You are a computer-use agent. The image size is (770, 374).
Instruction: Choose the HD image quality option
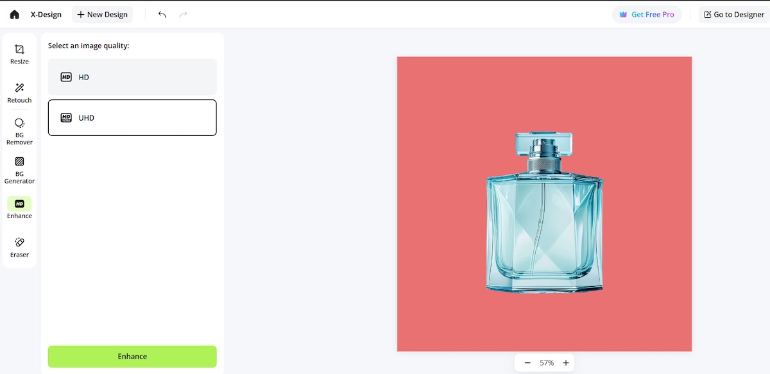pos(132,77)
